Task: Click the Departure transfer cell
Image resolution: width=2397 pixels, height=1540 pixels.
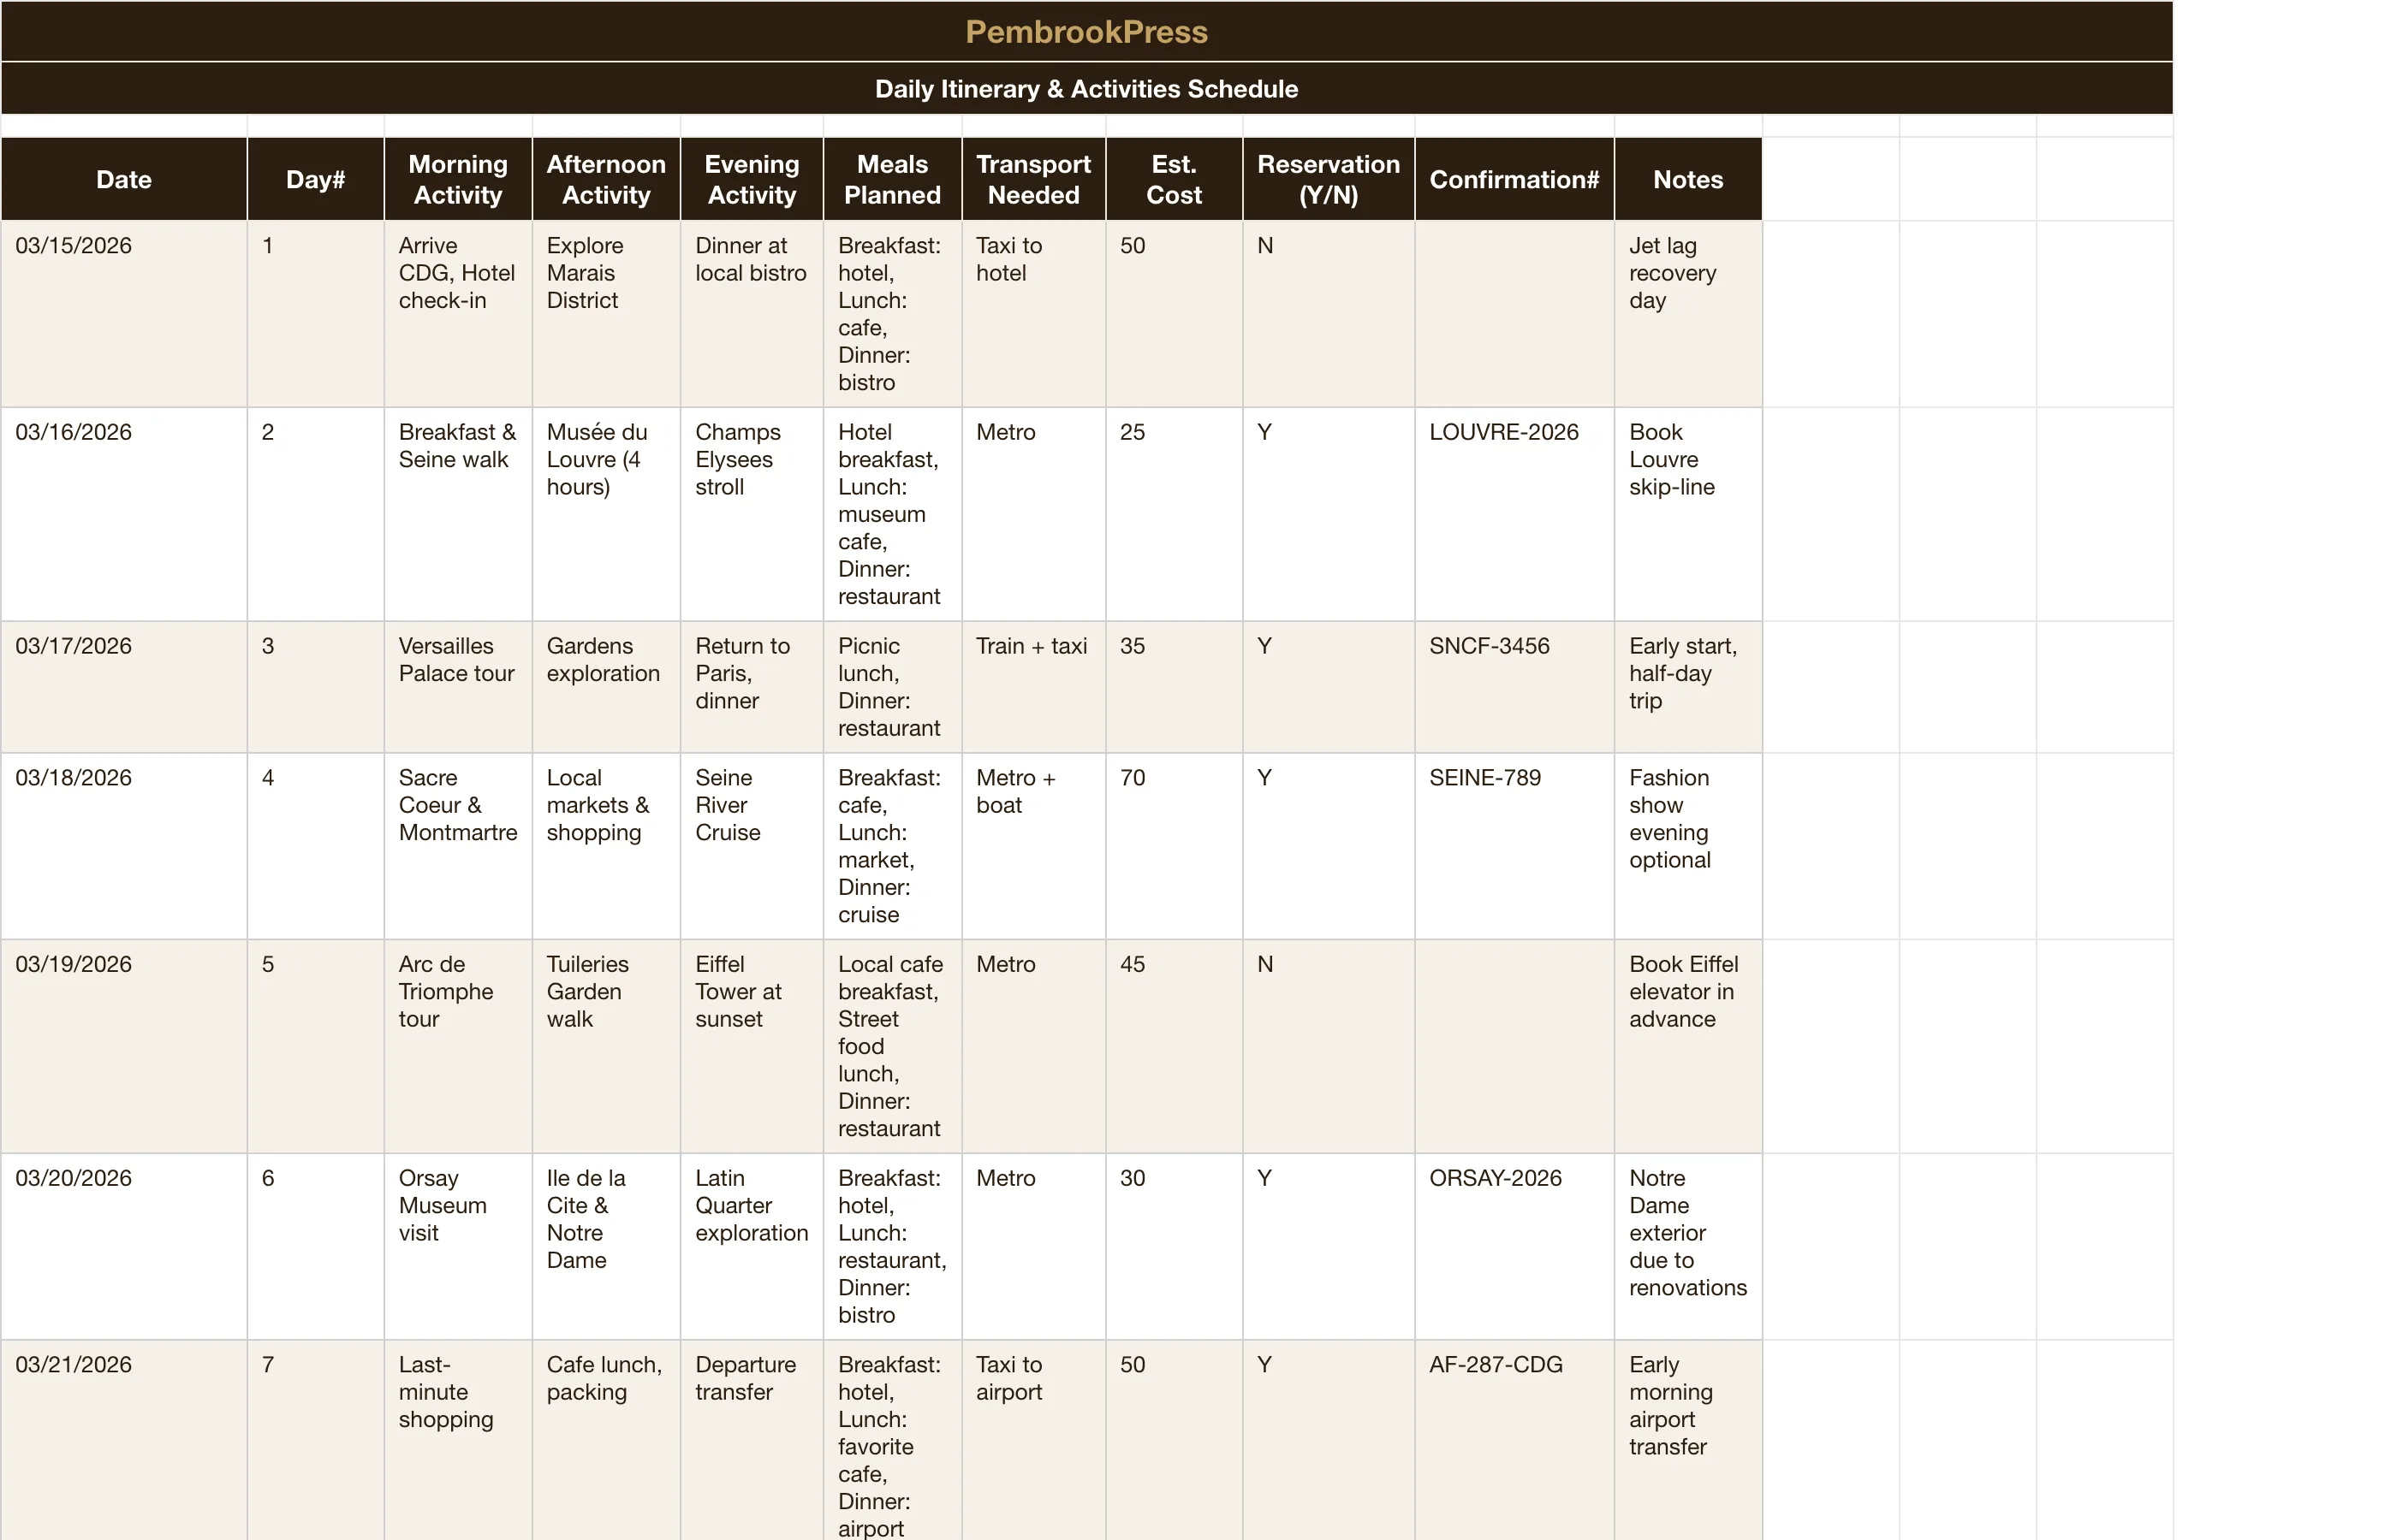Action: (752, 1440)
